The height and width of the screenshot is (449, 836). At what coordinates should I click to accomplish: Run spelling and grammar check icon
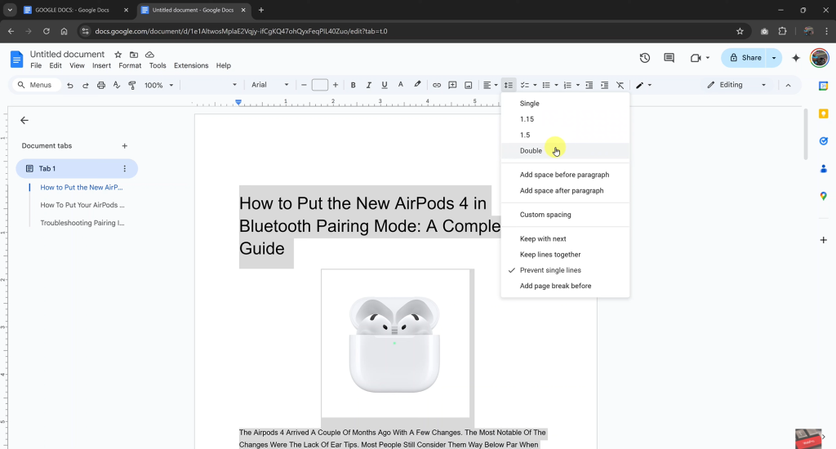pos(117,86)
